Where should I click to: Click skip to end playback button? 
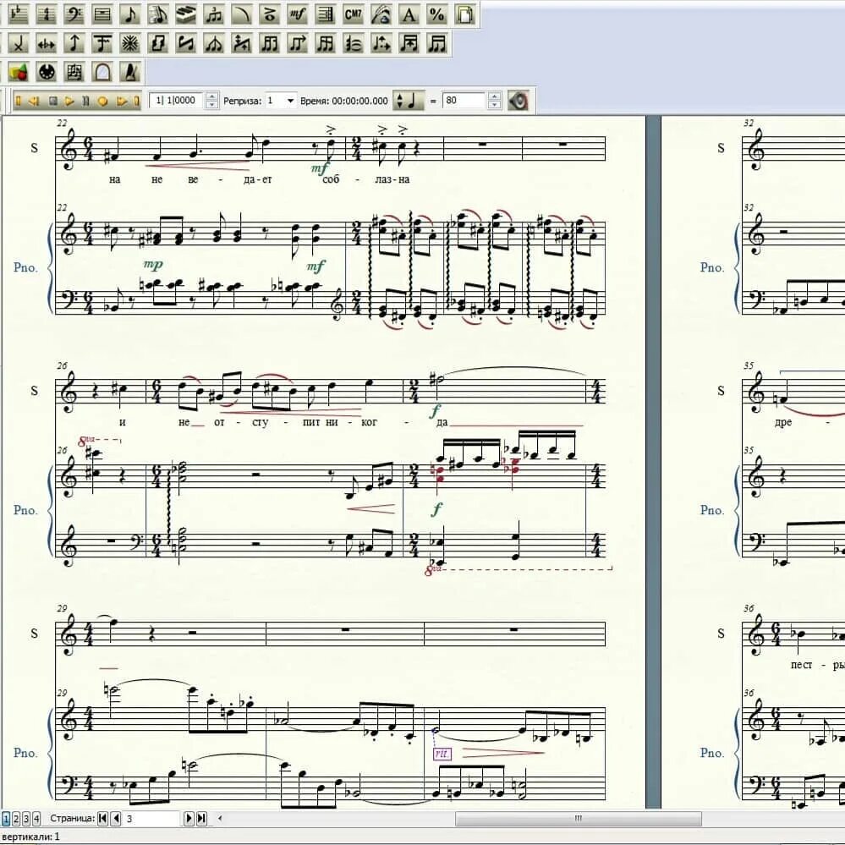(x=136, y=101)
